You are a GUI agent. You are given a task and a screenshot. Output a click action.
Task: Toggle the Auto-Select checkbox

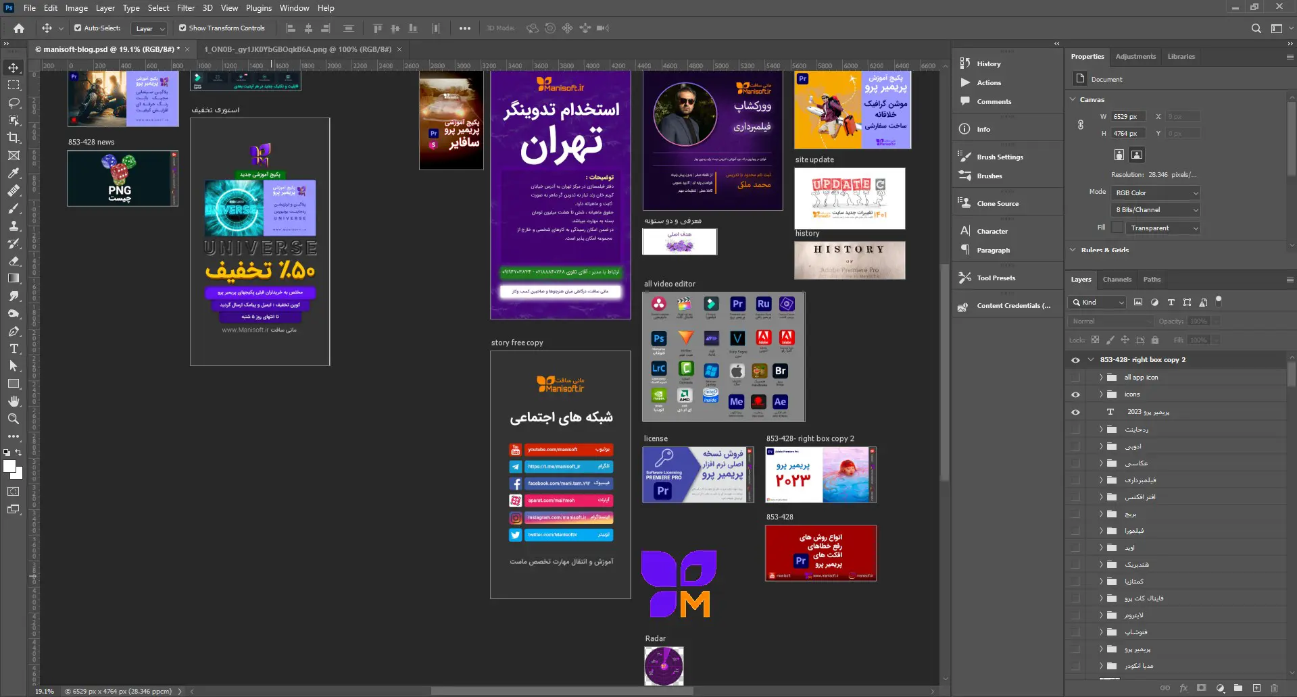78,28
